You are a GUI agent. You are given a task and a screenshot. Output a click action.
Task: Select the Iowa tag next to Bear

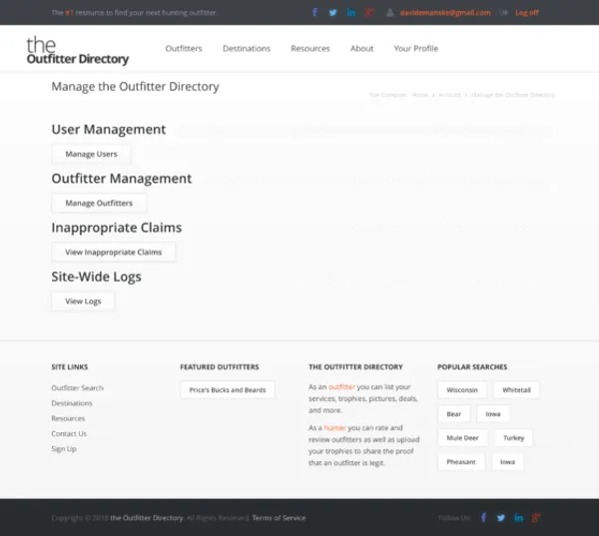493,414
